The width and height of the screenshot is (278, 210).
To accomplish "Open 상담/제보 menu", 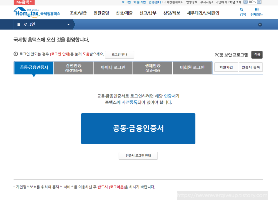I will pyautogui.click(x=172, y=13).
